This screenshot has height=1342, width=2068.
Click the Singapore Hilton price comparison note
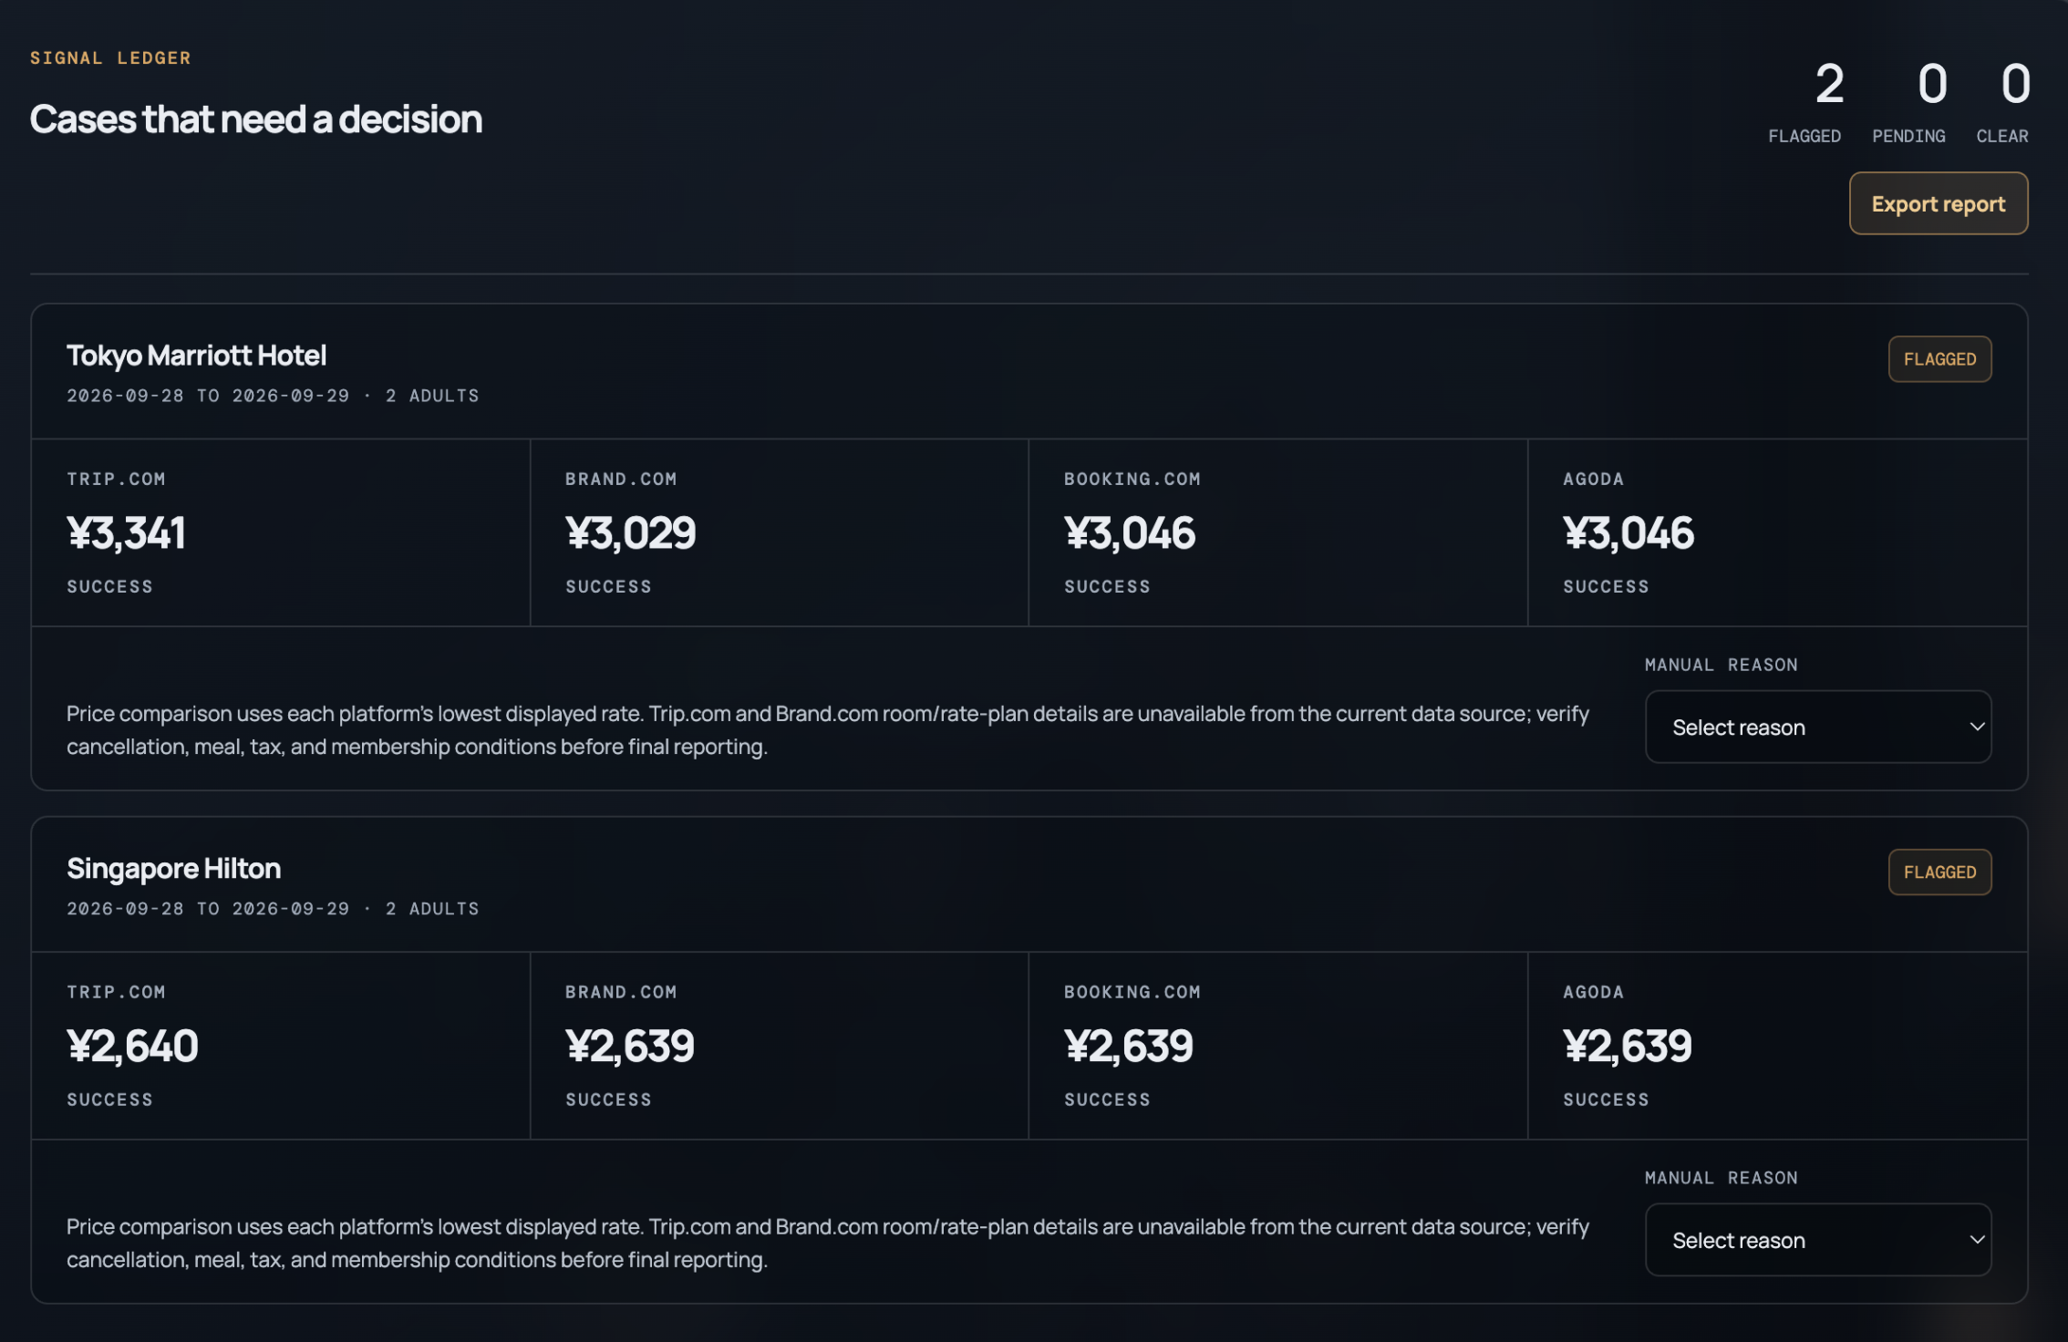click(827, 1244)
